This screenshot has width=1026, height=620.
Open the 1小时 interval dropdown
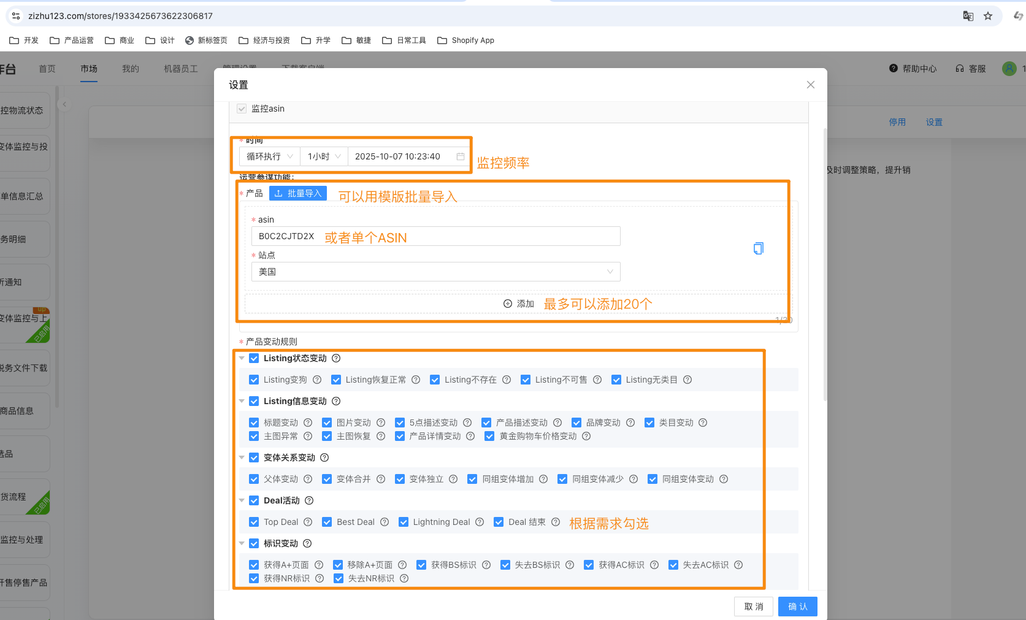pos(324,156)
